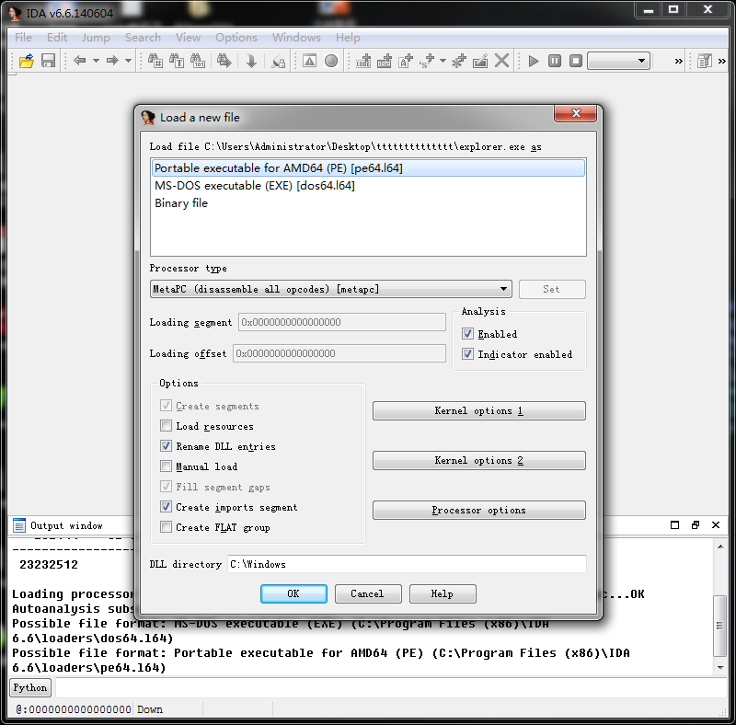The width and height of the screenshot is (736, 725).
Task: Click the down arrow jump icon
Action: coord(251,61)
